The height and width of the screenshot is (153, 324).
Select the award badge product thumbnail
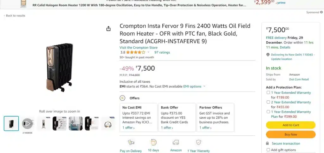click(x=108, y=124)
